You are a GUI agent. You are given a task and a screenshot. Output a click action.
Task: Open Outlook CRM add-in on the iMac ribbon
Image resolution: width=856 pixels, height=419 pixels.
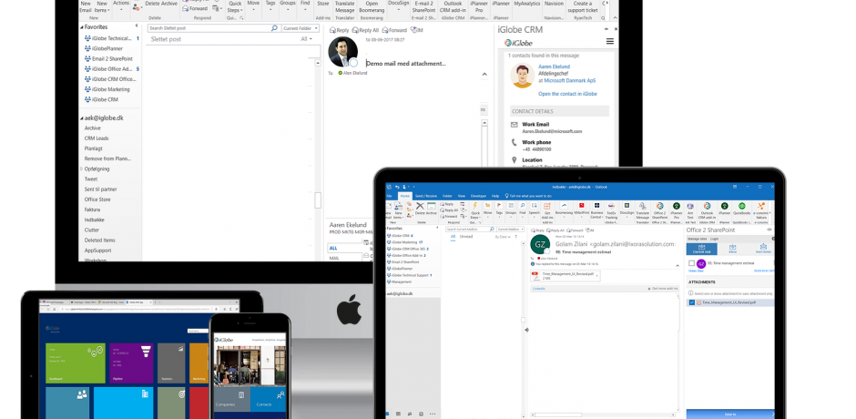453,6
